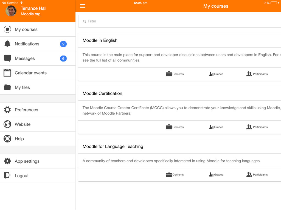Click the Calendar events calendar icon
Image resolution: width=281 pixels, height=210 pixels.
7,73
